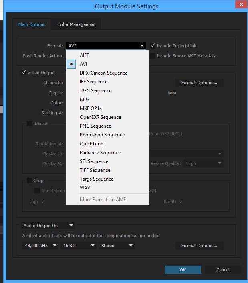The image size is (248, 283).
Task: Toggle the Video Output checkbox
Action: [x=24, y=73]
